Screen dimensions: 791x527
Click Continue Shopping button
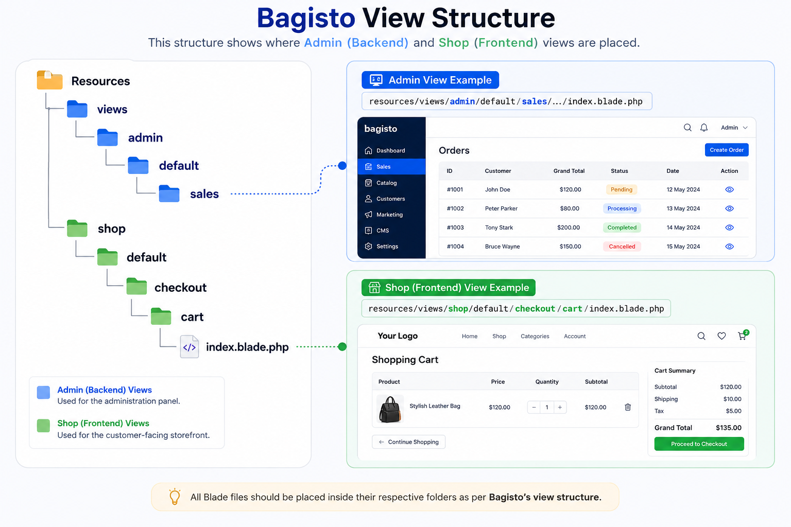(x=409, y=442)
